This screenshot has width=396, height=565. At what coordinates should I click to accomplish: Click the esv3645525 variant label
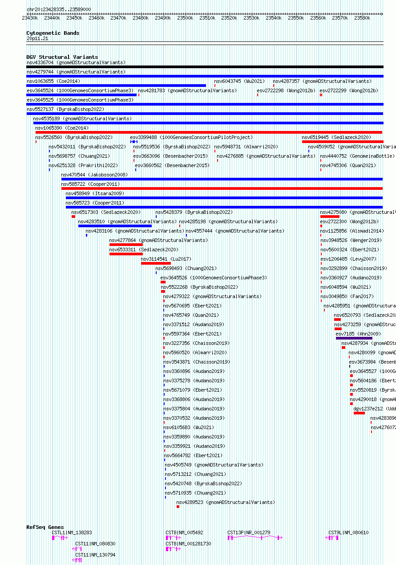pos(80,100)
